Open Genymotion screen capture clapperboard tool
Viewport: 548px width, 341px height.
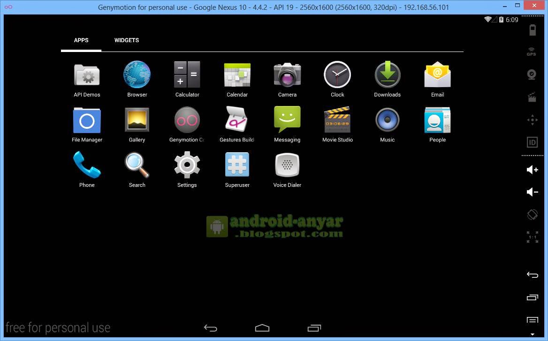[x=532, y=97]
